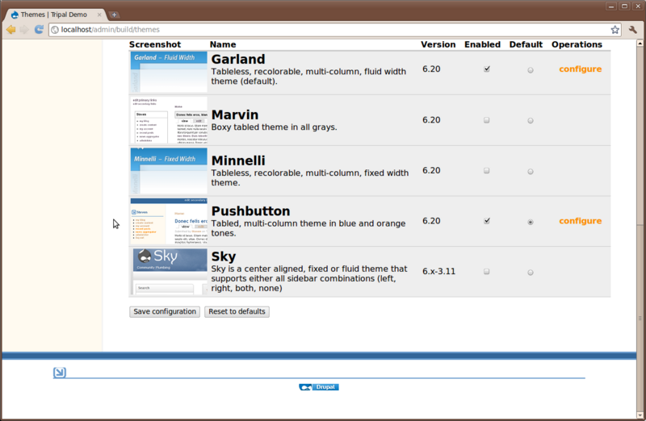
Task: Click the Marvin theme name
Action: (x=235, y=115)
